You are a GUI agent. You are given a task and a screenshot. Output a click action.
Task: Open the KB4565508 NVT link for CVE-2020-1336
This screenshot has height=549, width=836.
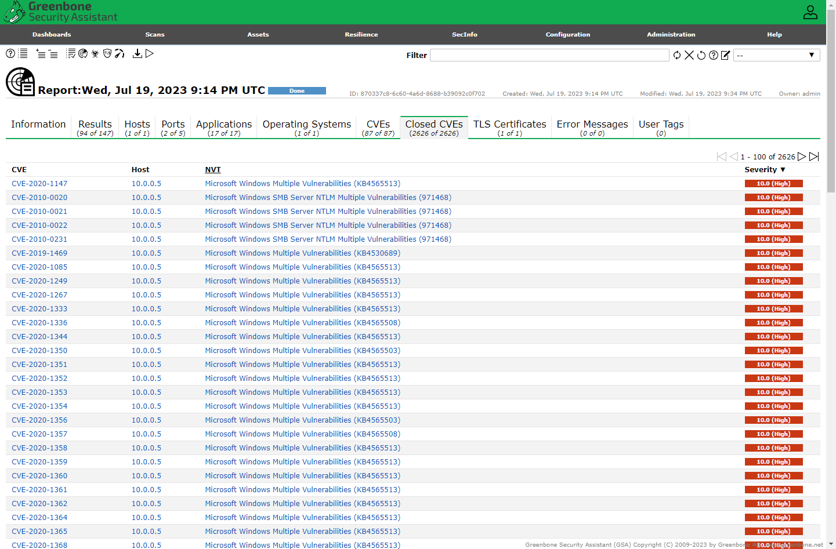click(303, 323)
